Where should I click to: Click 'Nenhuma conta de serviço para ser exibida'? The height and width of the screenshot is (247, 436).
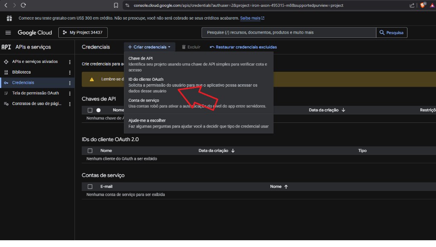126,195
